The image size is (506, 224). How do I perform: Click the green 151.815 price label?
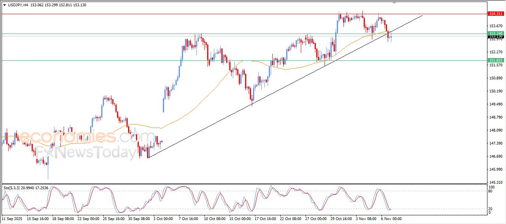tap(496, 60)
